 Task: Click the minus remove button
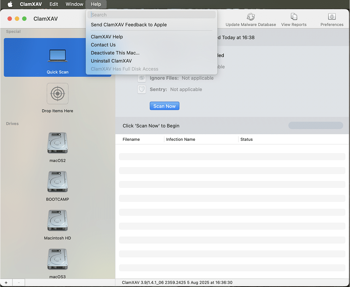[x=19, y=283]
